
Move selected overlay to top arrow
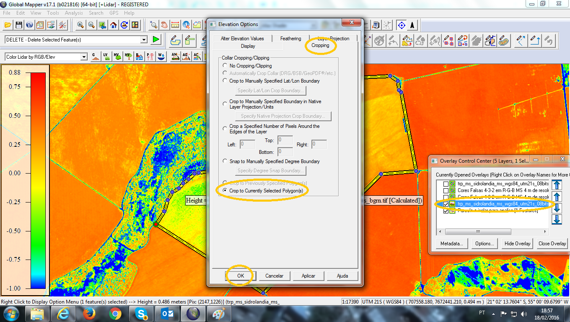(557, 185)
